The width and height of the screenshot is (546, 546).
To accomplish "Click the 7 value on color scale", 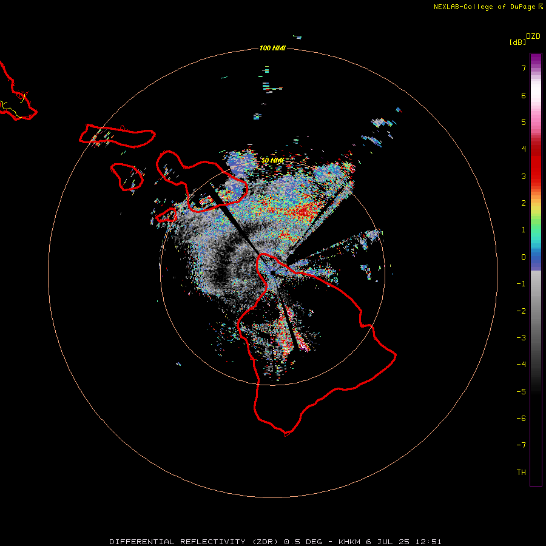I will coord(524,68).
